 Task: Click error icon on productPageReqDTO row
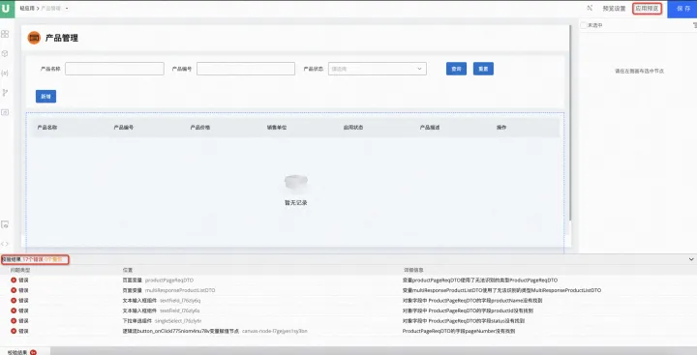[x=14, y=280]
